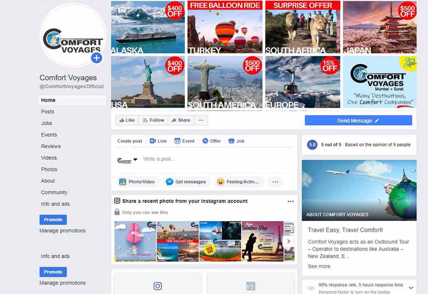Select the Free Balloon Ride Instagram photo

pos(178,241)
